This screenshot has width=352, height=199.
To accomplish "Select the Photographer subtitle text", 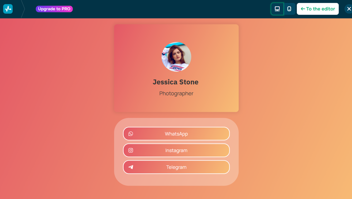I will (x=176, y=93).
